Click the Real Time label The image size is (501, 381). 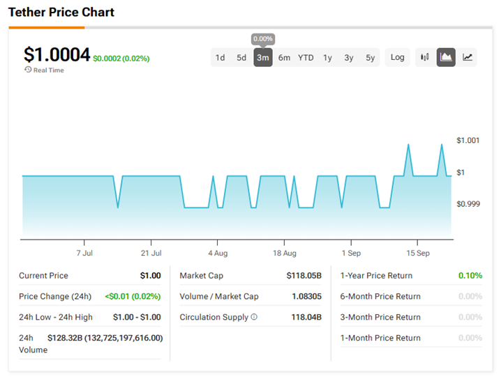49,70
